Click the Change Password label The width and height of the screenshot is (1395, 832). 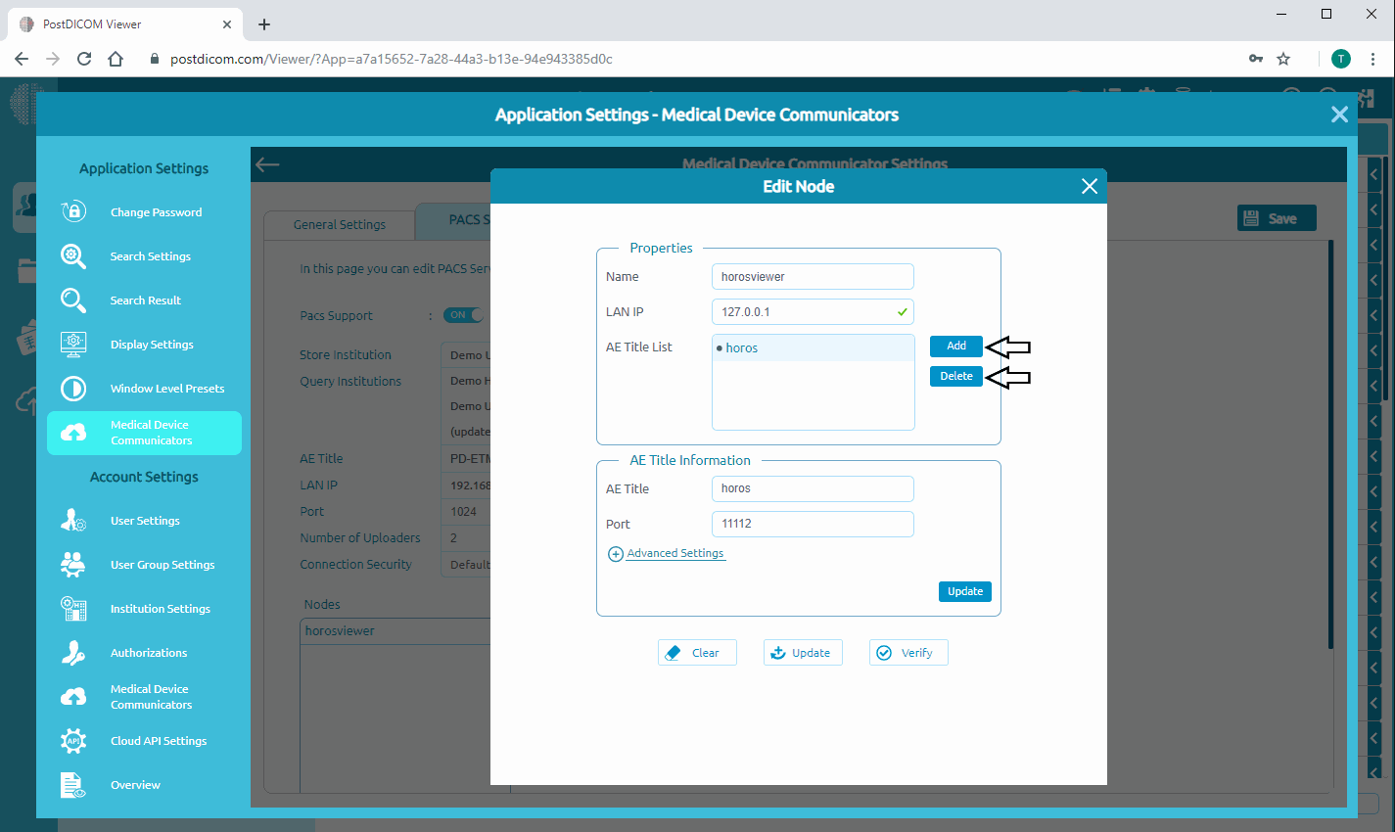(156, 211)
